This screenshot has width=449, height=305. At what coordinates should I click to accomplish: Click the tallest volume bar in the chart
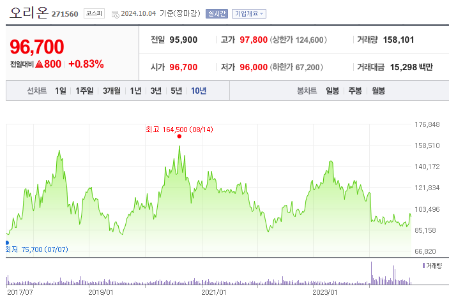click(x=371, y=273)
